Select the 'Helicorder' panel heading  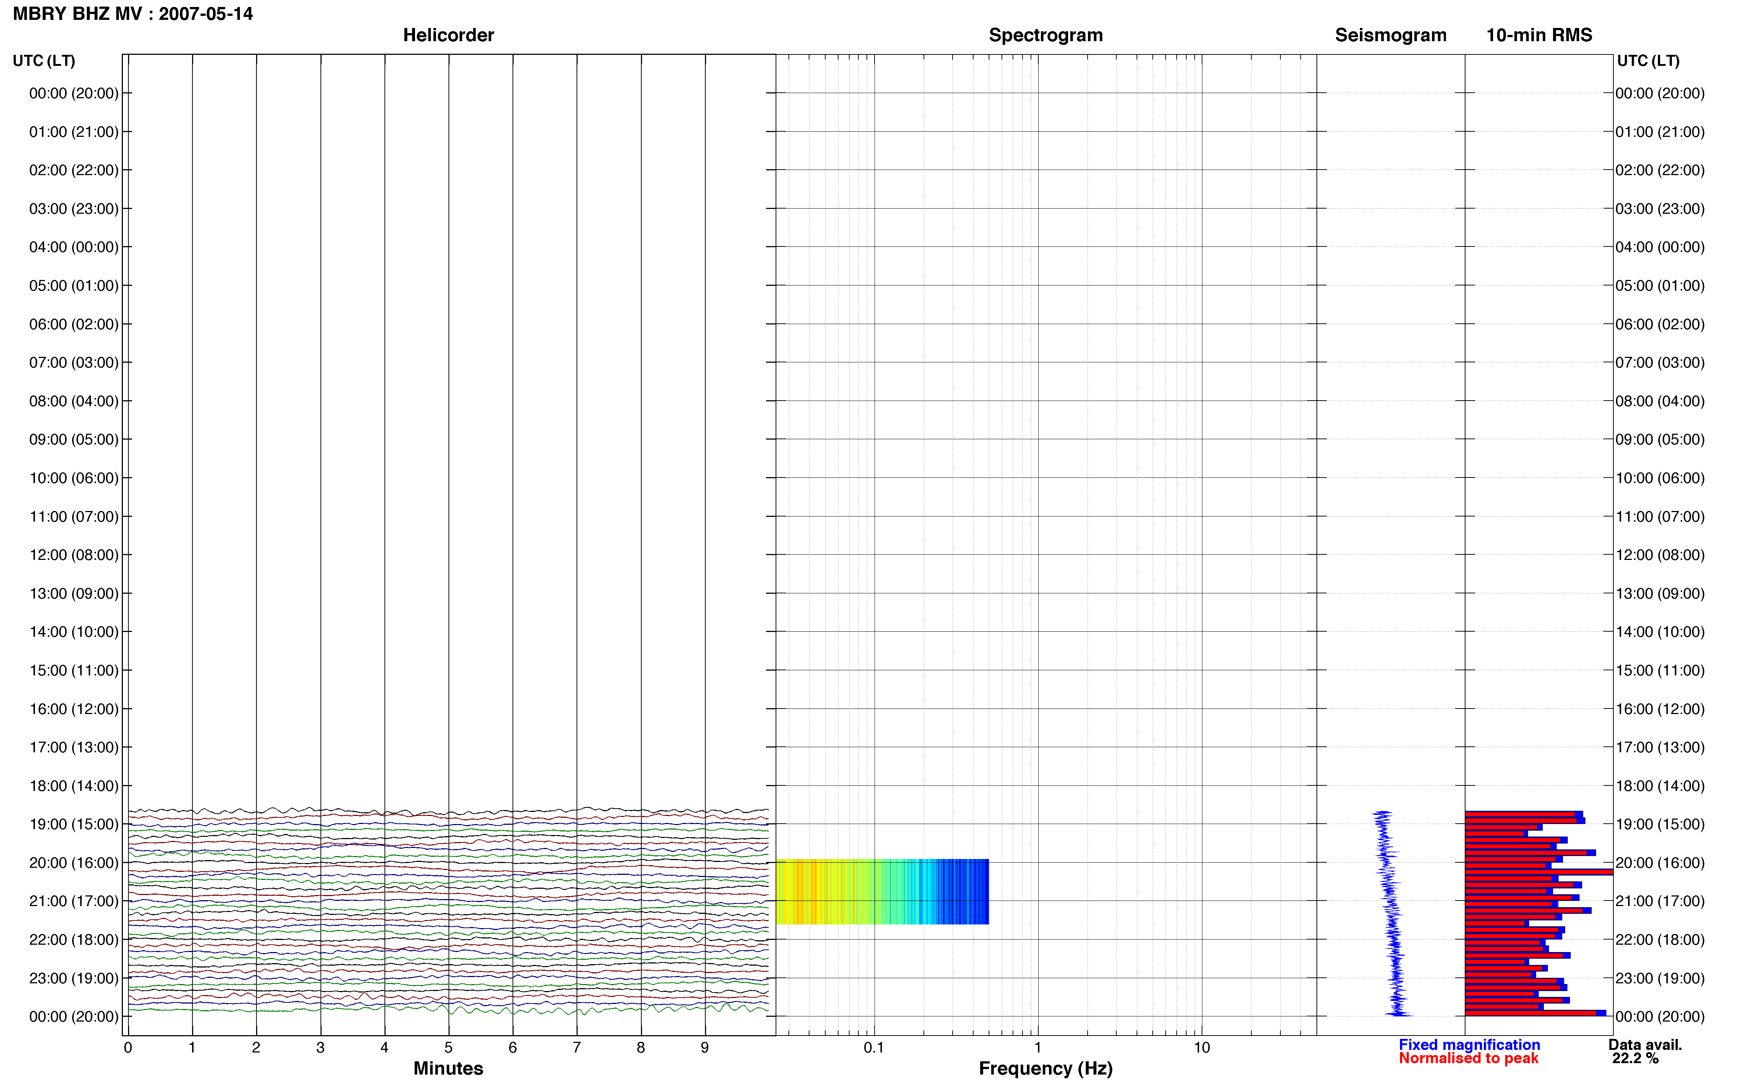[x=448, y=35]
